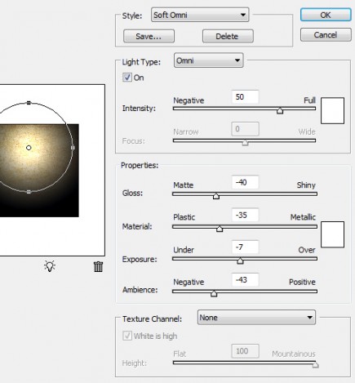Click the 'Wide' label above Focus slider

point(307,132)
